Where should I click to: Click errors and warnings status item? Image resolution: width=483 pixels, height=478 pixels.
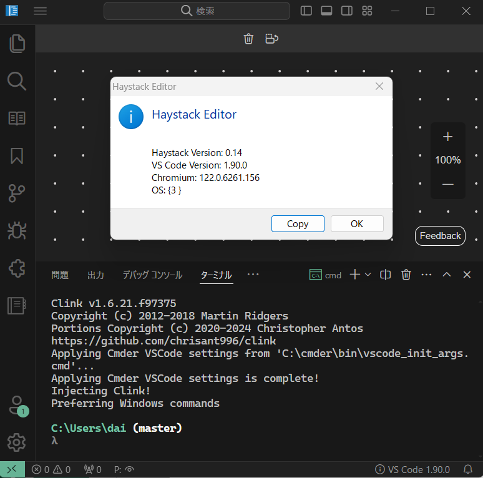[51, 469]
